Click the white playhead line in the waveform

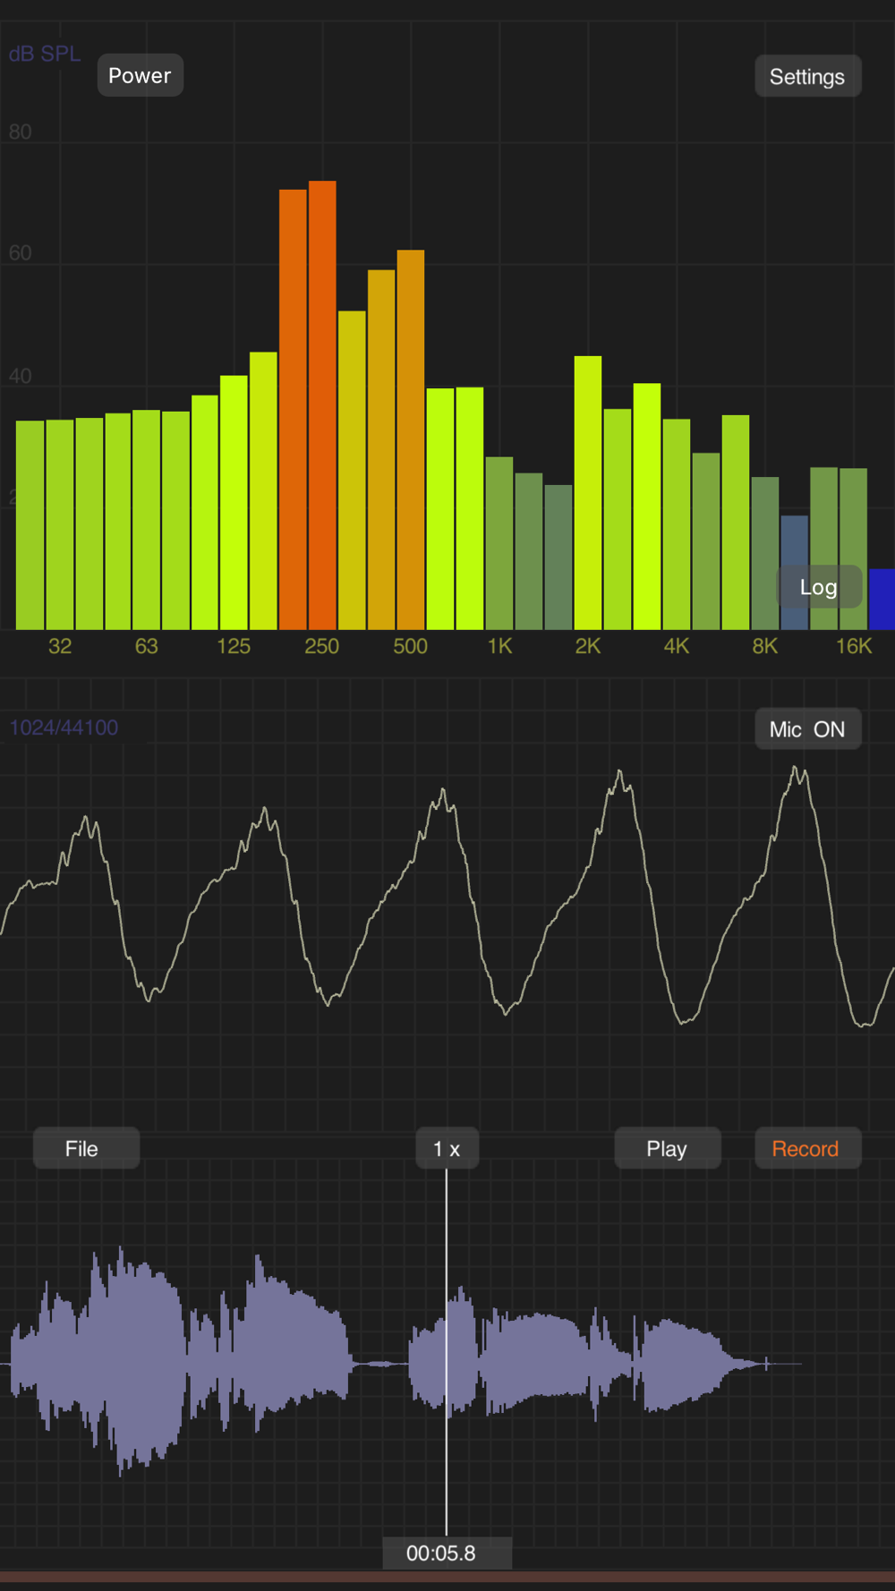(x=447, y=1351)
